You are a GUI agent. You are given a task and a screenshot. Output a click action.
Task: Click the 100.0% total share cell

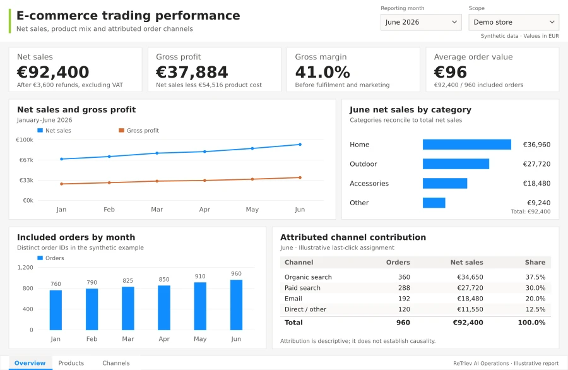point(531,323)
